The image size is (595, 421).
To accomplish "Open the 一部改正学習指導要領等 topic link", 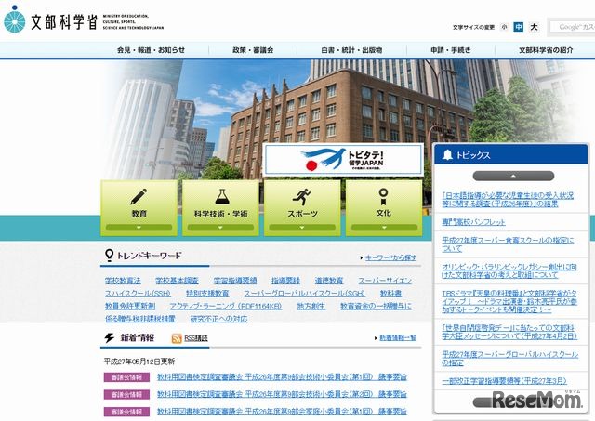I will (x=504, y=381).
